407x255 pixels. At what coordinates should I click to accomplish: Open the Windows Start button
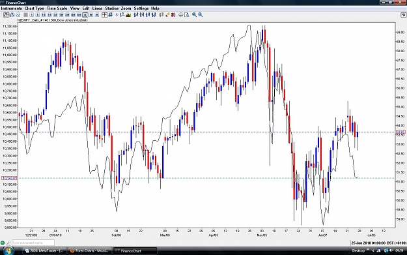point(8,251)
